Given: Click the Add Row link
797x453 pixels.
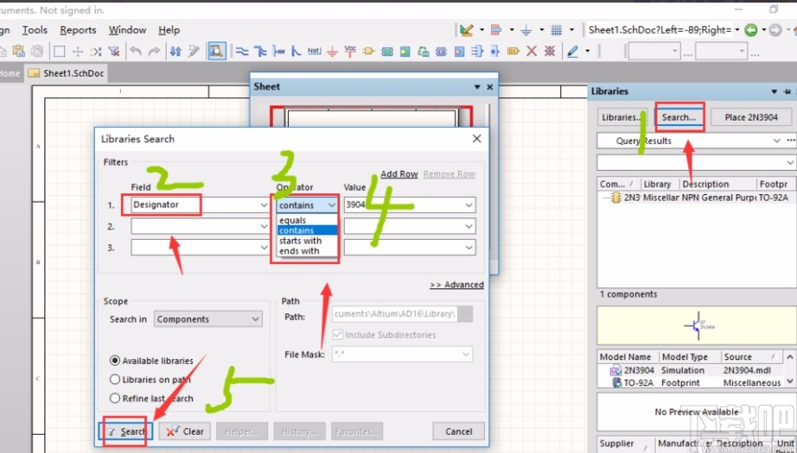Looking at the screenshot, I should tap(399, 174).
